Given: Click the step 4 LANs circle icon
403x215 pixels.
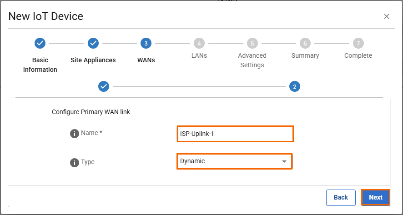Looking at the screenshot, I should [199, 43].
